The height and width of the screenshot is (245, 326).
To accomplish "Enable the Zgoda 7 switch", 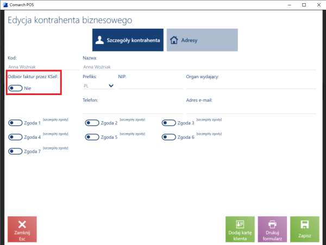I will pos(15,151).
